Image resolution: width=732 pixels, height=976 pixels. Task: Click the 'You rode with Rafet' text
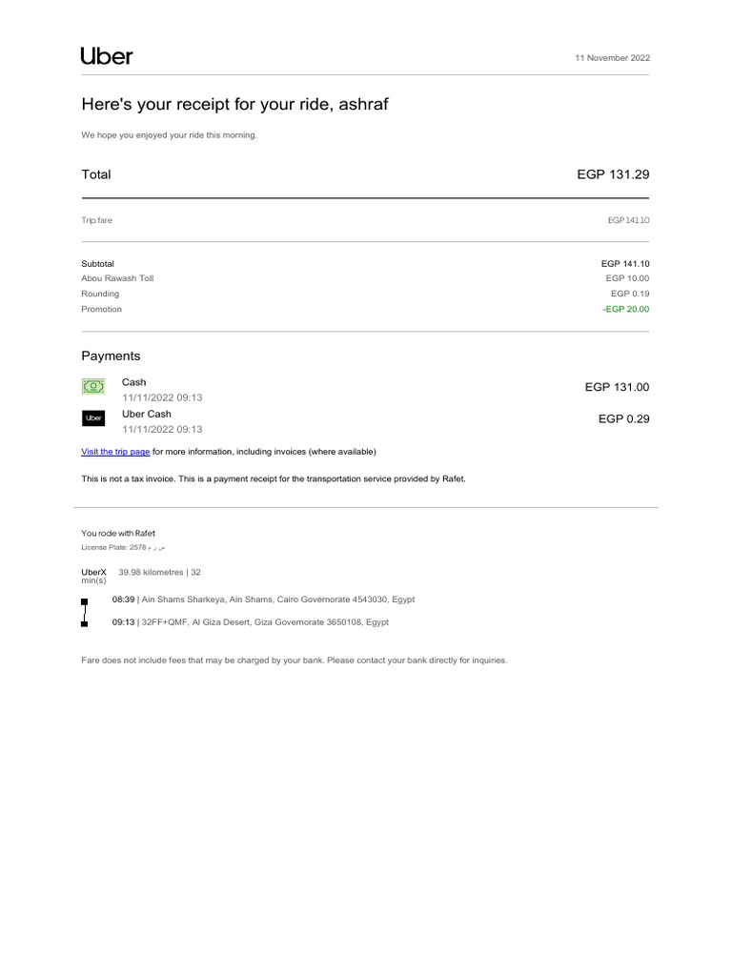pyautogui.click(x=118, y=533)
